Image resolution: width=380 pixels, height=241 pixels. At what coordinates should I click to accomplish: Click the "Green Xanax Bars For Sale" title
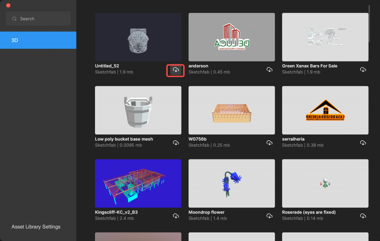[x=309, y=66]
